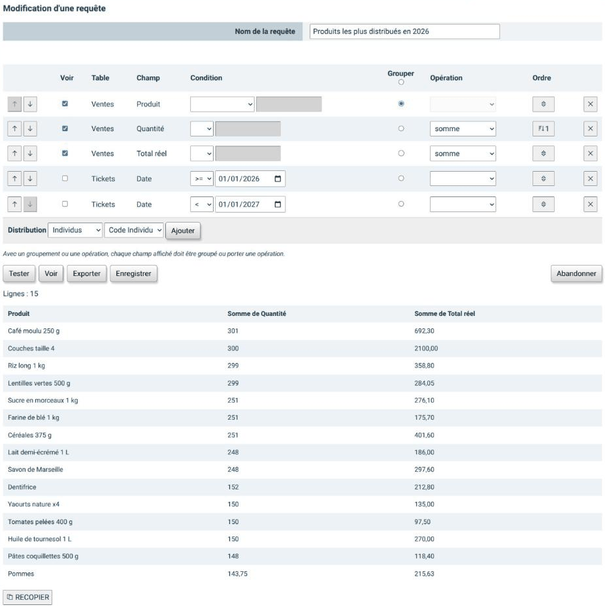
Task: Save the query with Enregistrer
Action: [x=133, y=273]
